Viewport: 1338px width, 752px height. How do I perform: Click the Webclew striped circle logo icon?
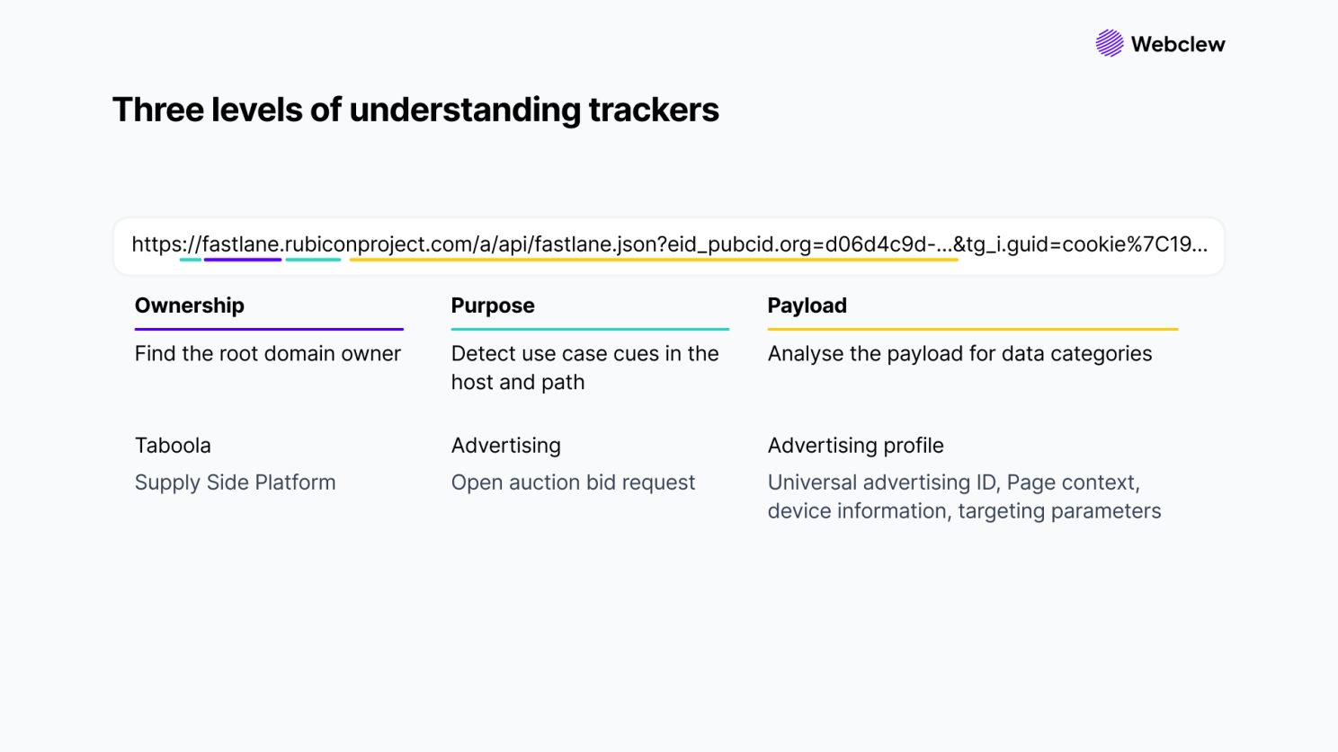pyautogui.click(x=1109, y=43)
